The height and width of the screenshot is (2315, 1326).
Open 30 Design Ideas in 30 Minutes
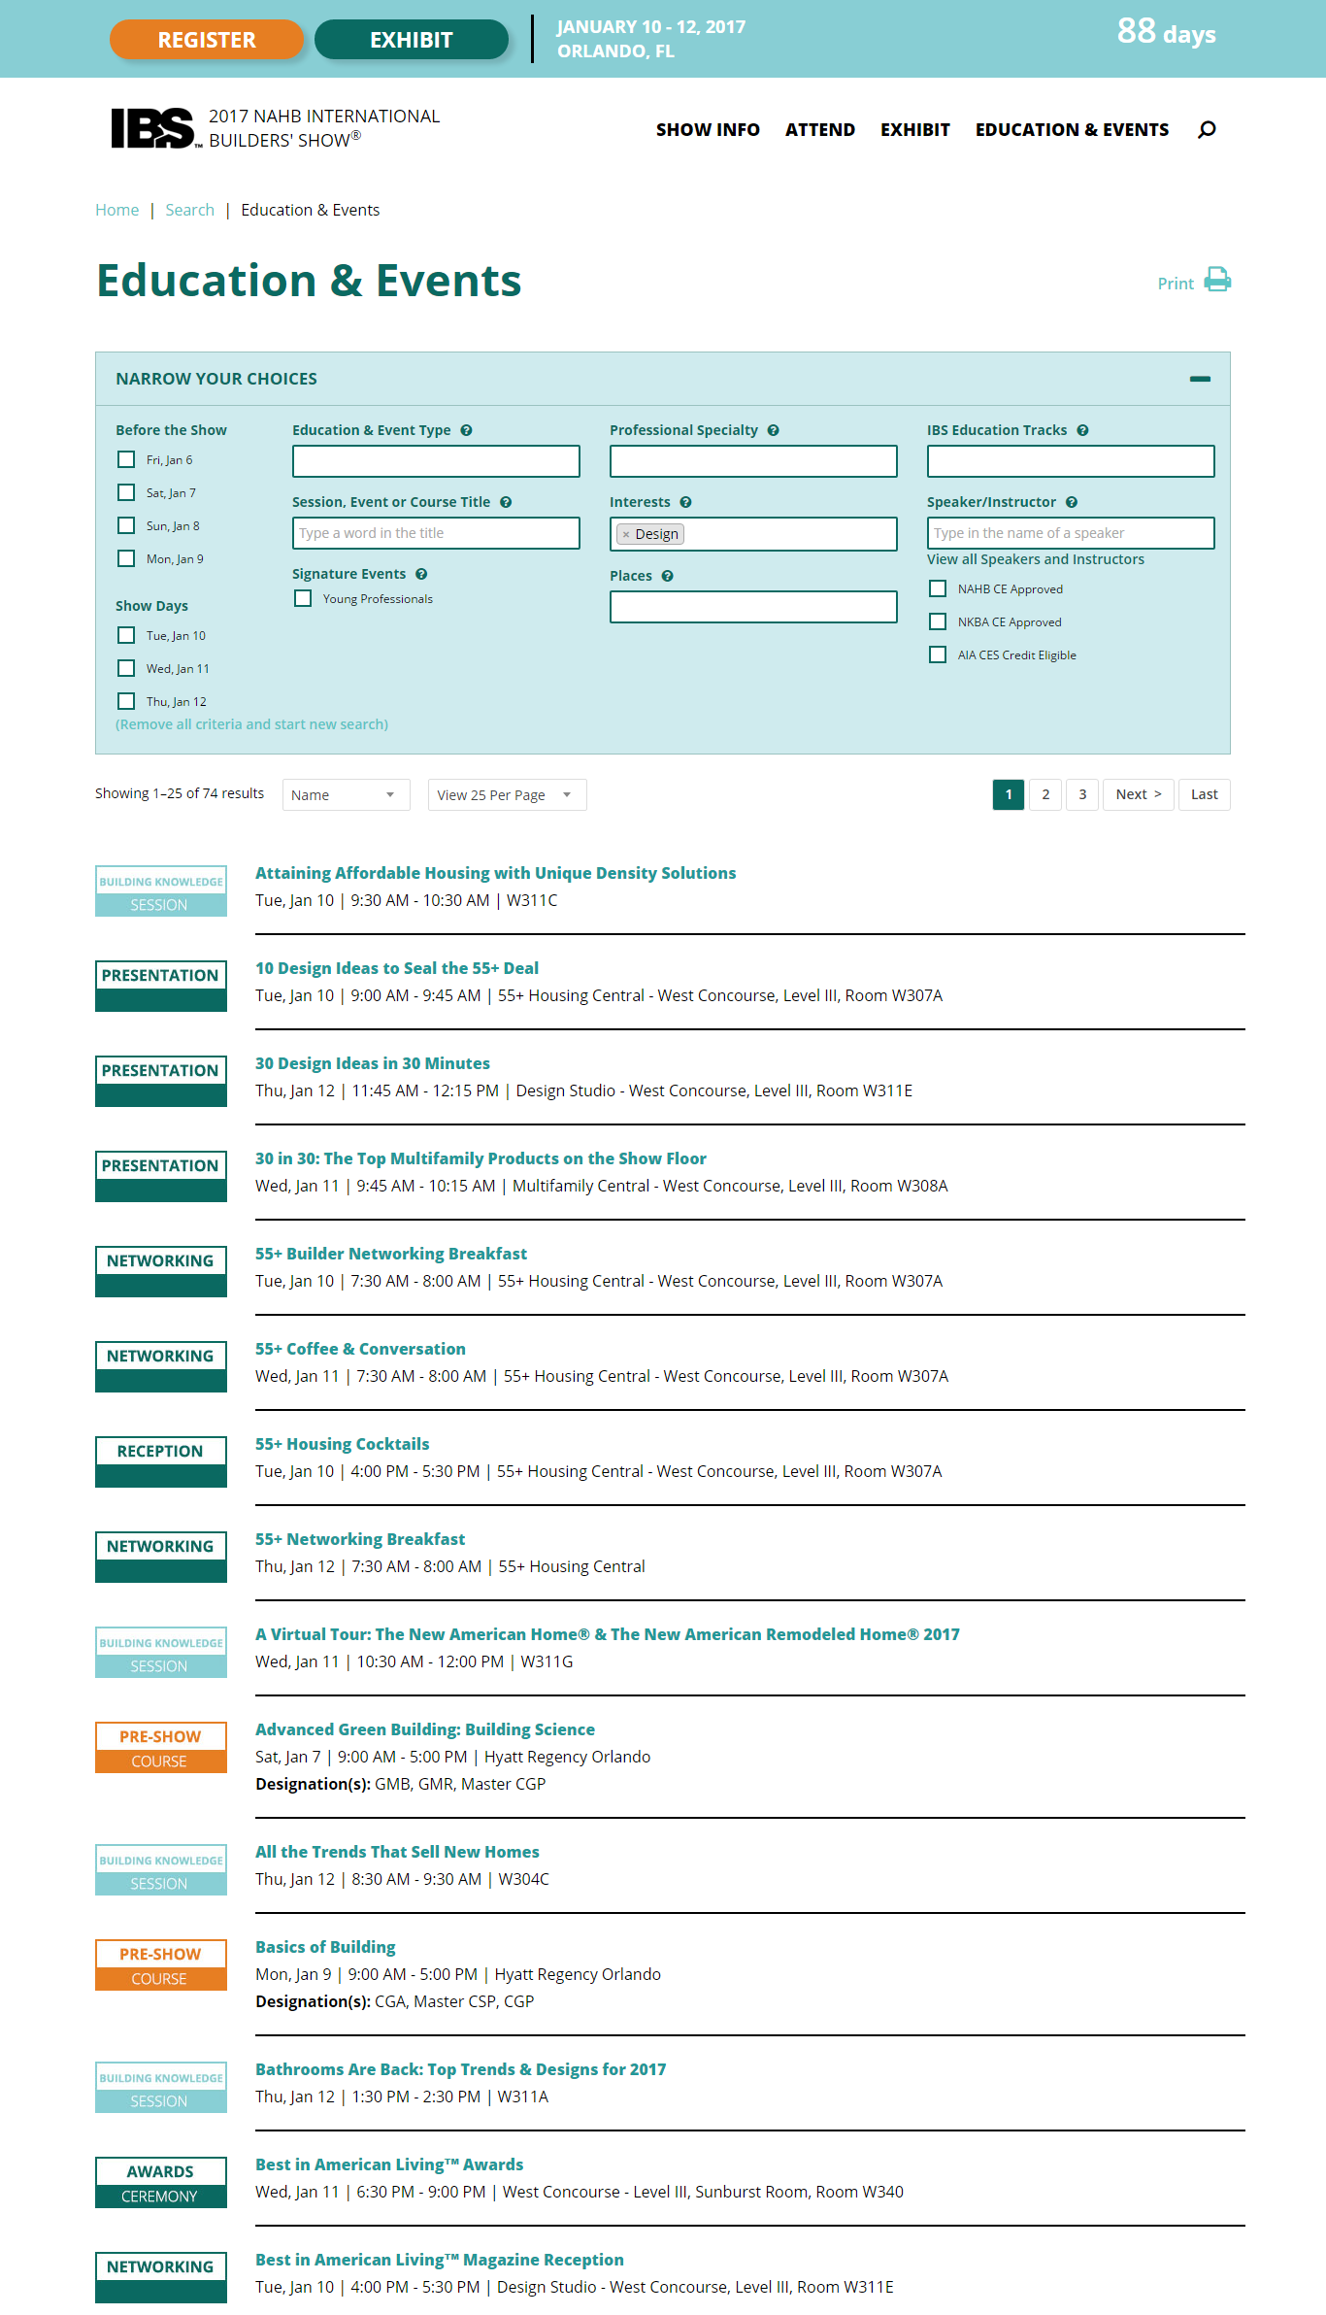pos(373,1063)
